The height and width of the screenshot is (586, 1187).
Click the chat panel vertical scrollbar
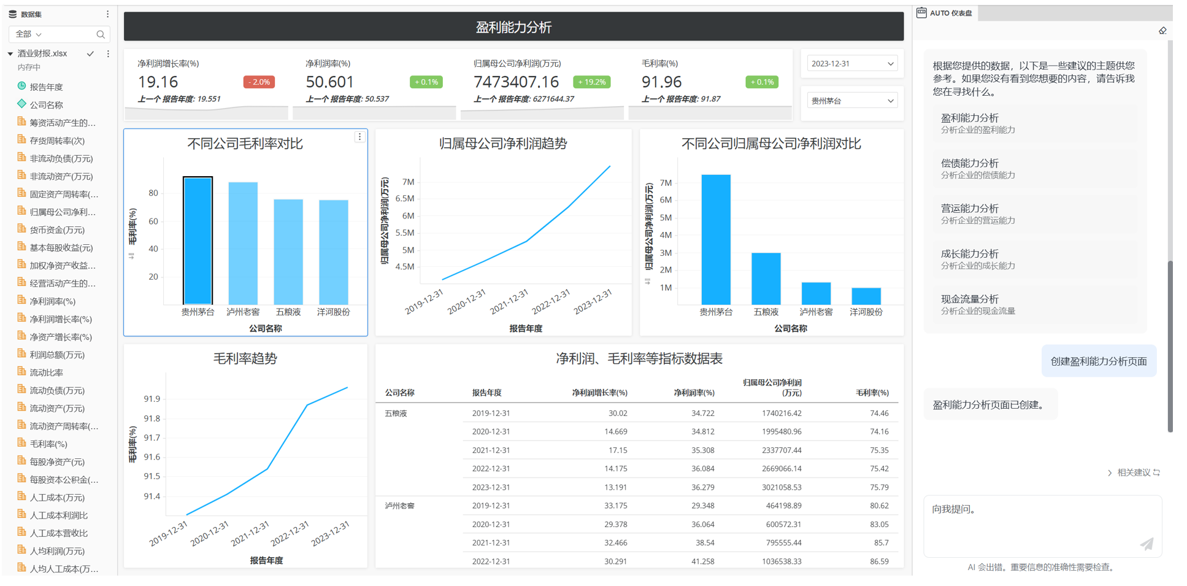point(1170,347)
